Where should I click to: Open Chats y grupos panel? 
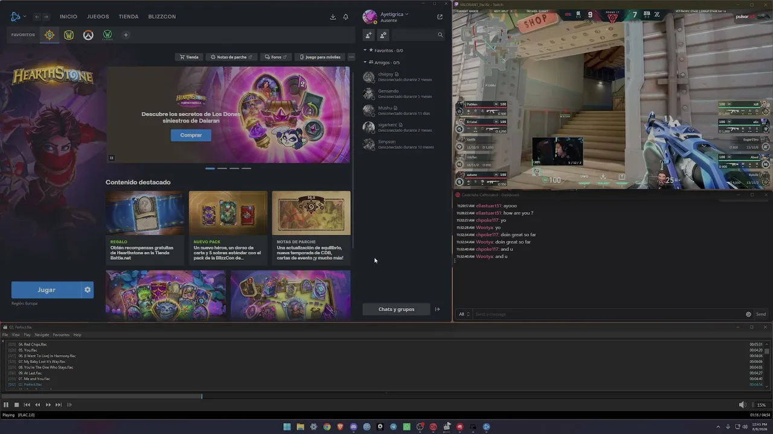(396, 309)
